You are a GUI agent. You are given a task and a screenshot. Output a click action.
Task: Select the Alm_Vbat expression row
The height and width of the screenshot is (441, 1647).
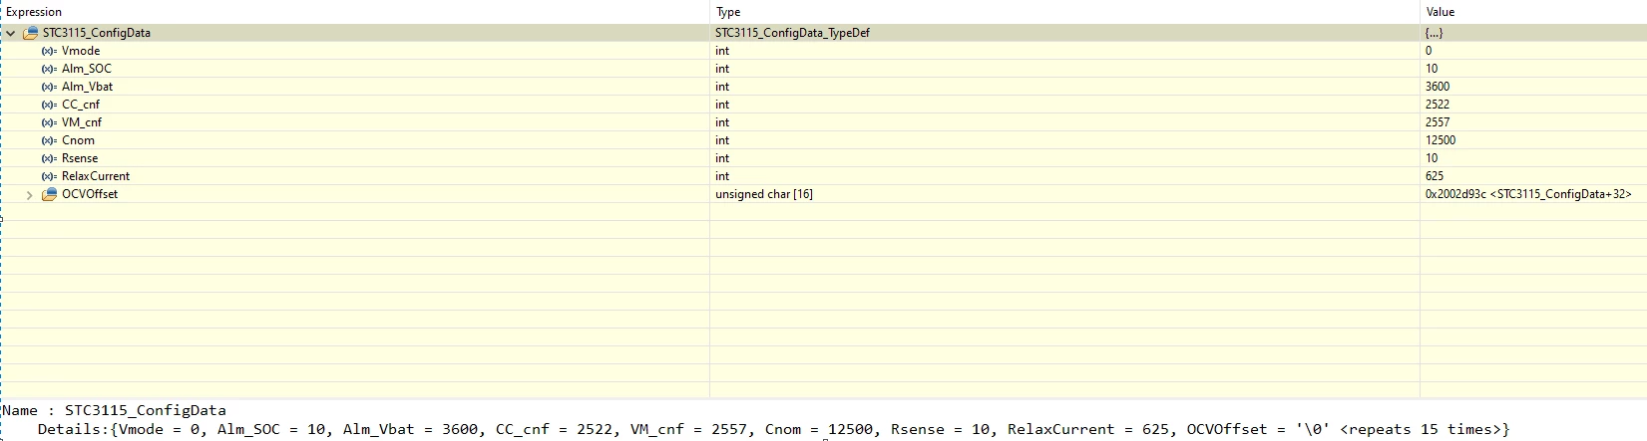[823, 87]
